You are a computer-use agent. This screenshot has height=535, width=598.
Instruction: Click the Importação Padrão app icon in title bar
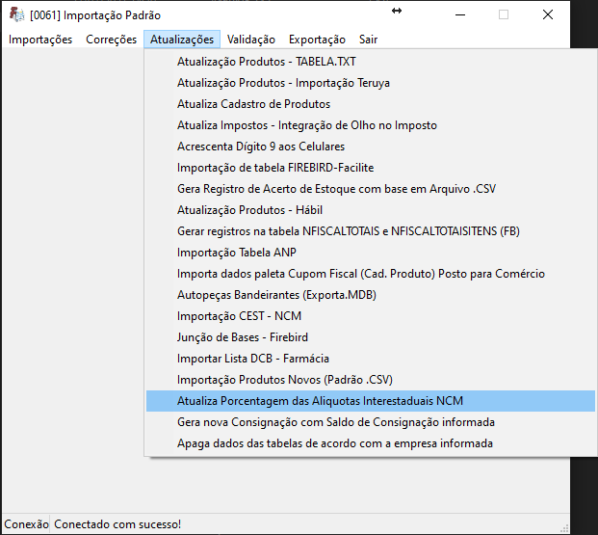[16, 14]
